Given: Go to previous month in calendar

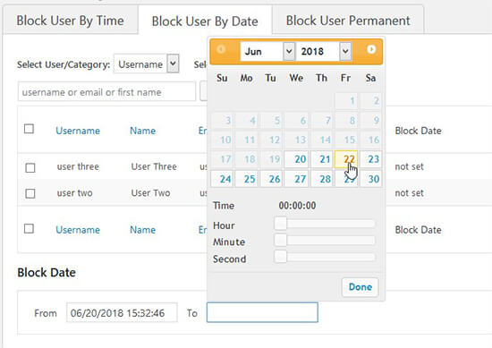Looking at the screenshot, I should pyautogui.click(x=221, y=49).
